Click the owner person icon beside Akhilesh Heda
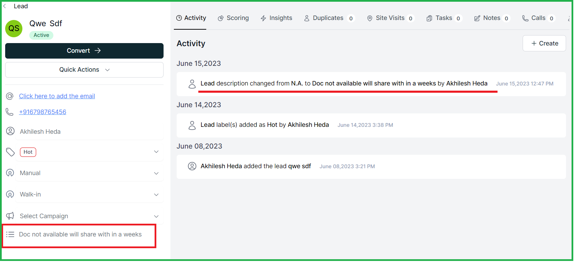The width and height of the screenshot is (575, 263). click(x=10, y=131)
